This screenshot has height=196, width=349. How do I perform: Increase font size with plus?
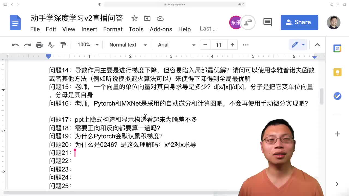coord(232,45)
